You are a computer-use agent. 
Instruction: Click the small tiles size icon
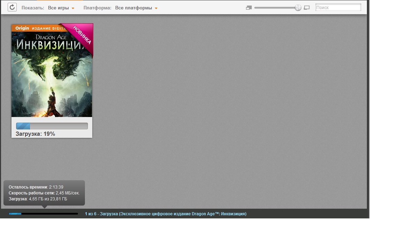tap(249, 8)
